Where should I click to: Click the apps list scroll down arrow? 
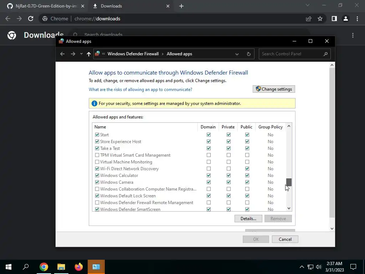pos(289,208)
